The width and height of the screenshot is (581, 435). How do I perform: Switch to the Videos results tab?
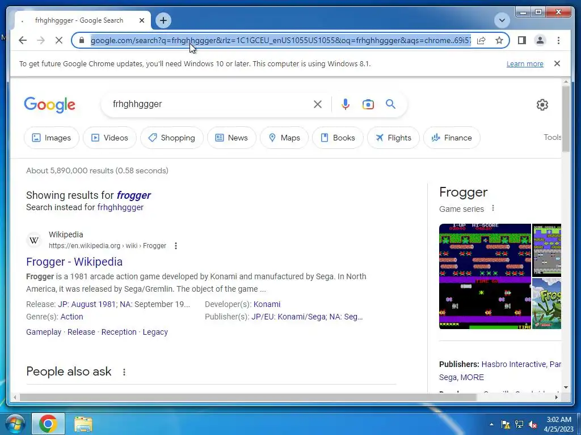click(x=110, y=138)
